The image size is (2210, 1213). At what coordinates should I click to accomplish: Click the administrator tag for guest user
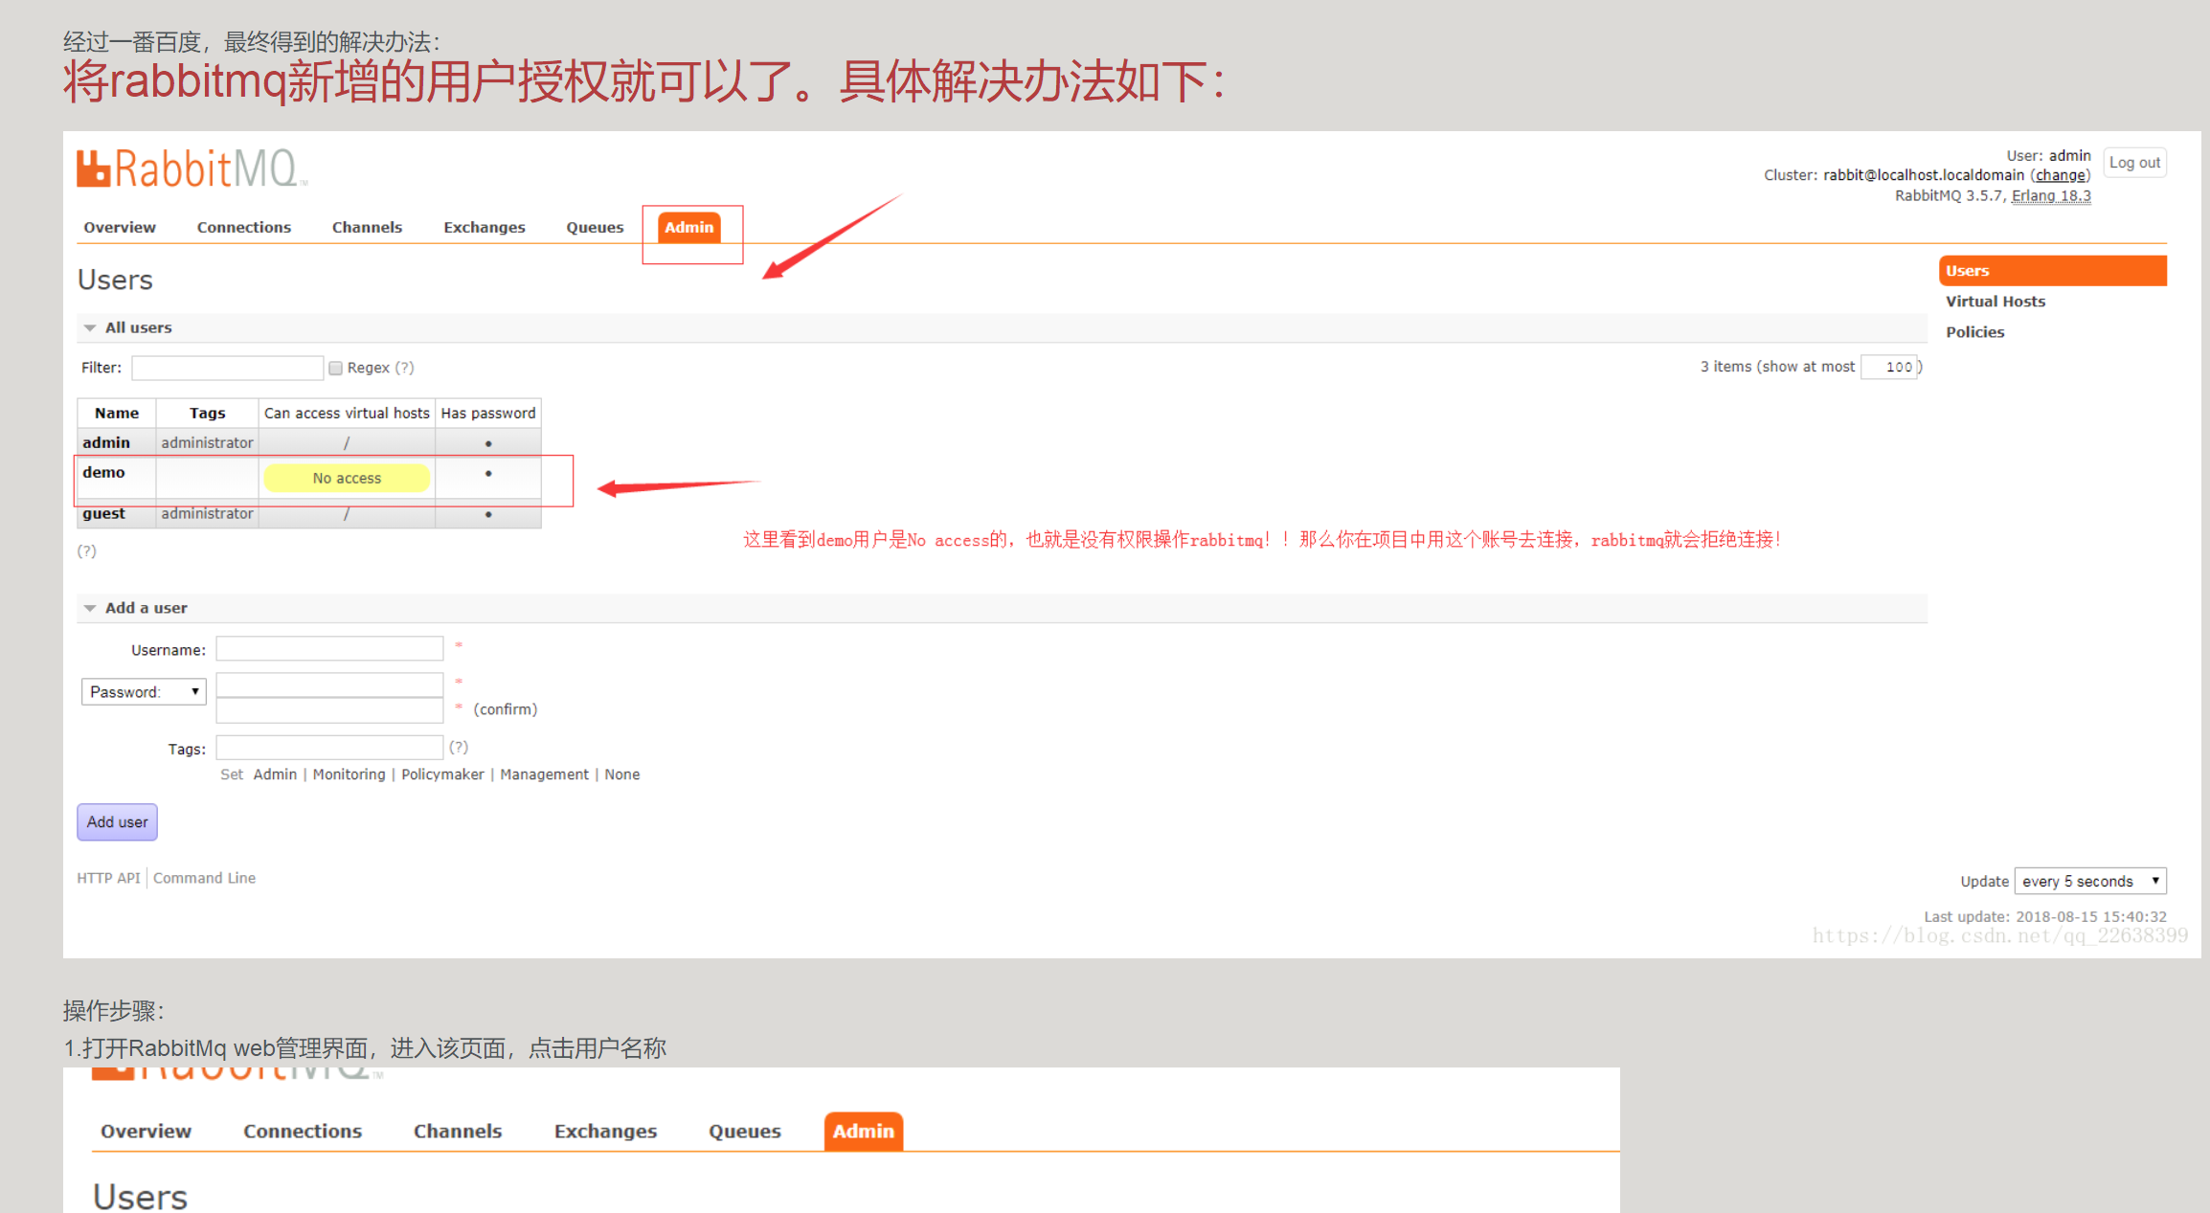point(207,513)
